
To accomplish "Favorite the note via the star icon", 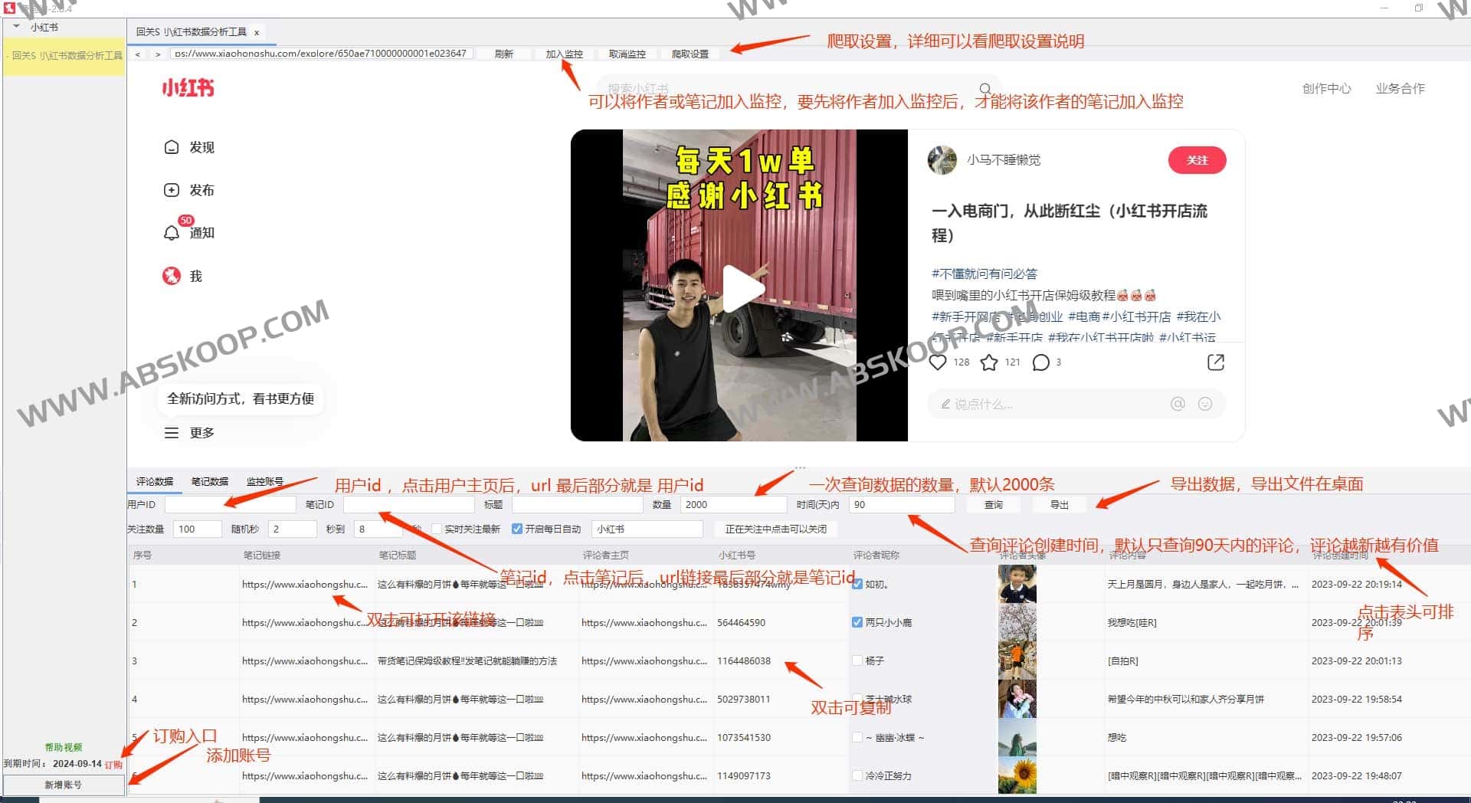I will coord(988,362).
